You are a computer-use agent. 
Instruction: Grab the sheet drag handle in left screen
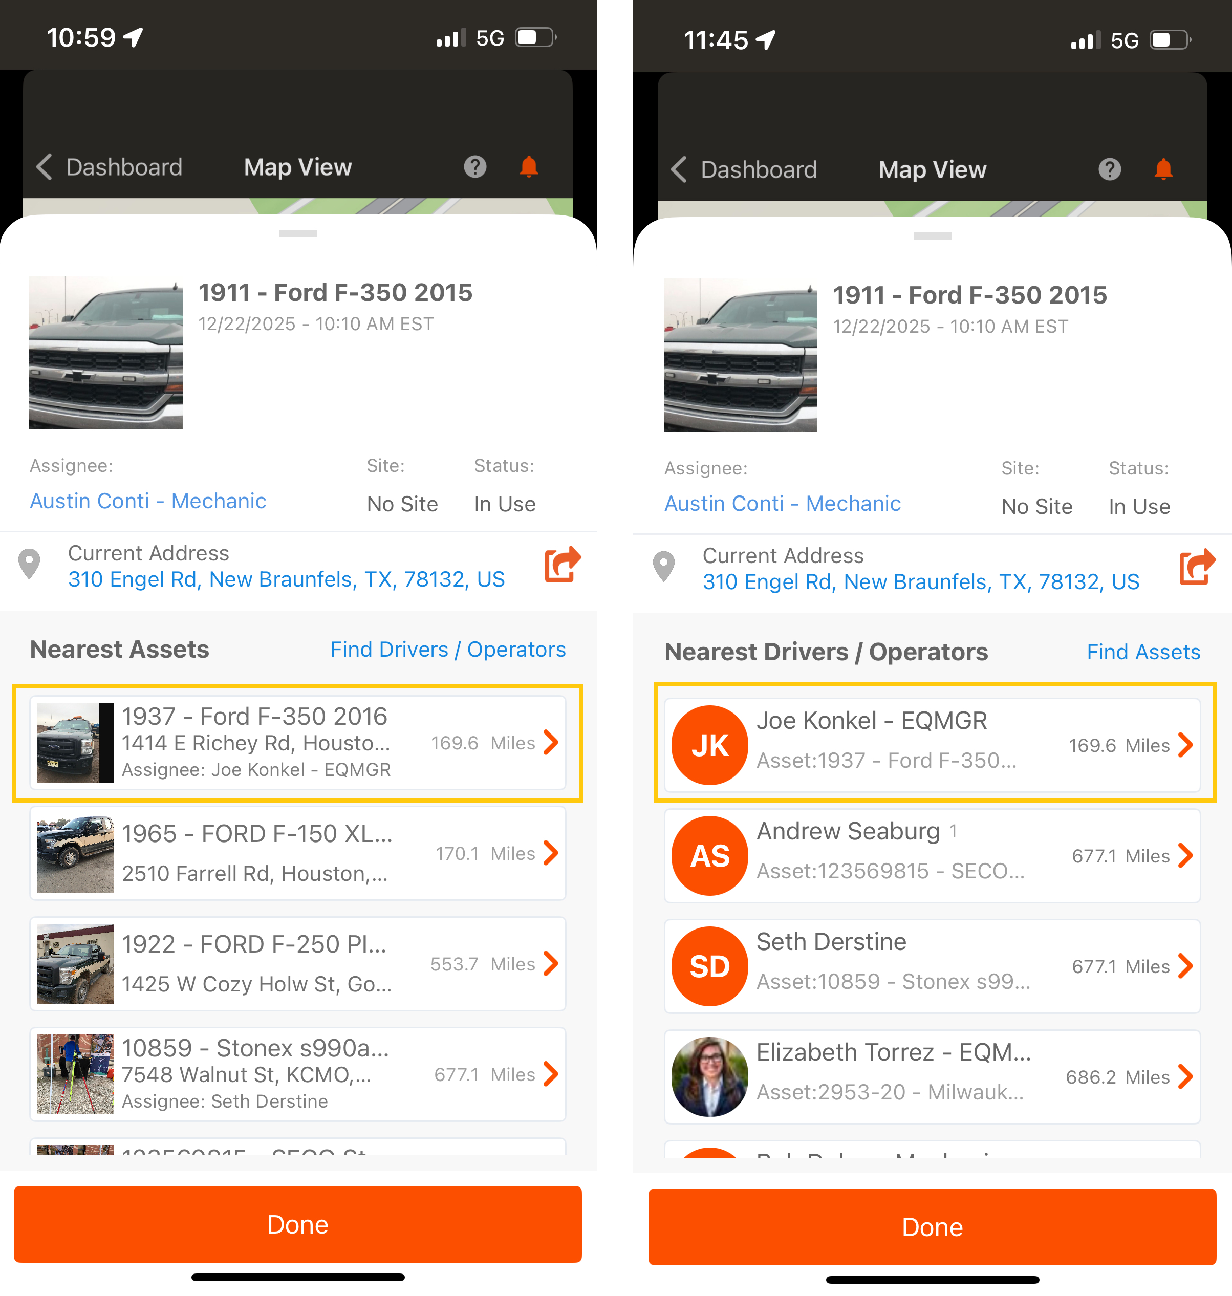pyautogui.click(x=297, y=233)
